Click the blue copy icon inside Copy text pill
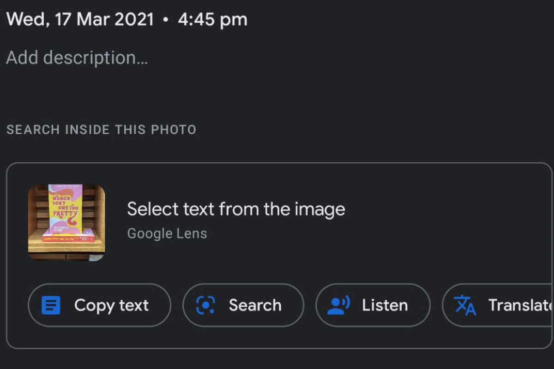The height and width of the screenshot is (369, 554). (52, 305)
